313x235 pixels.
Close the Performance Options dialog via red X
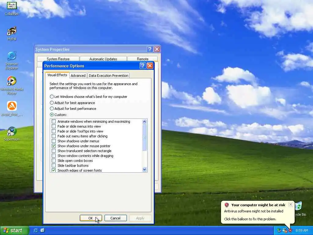tap(150, 66)
